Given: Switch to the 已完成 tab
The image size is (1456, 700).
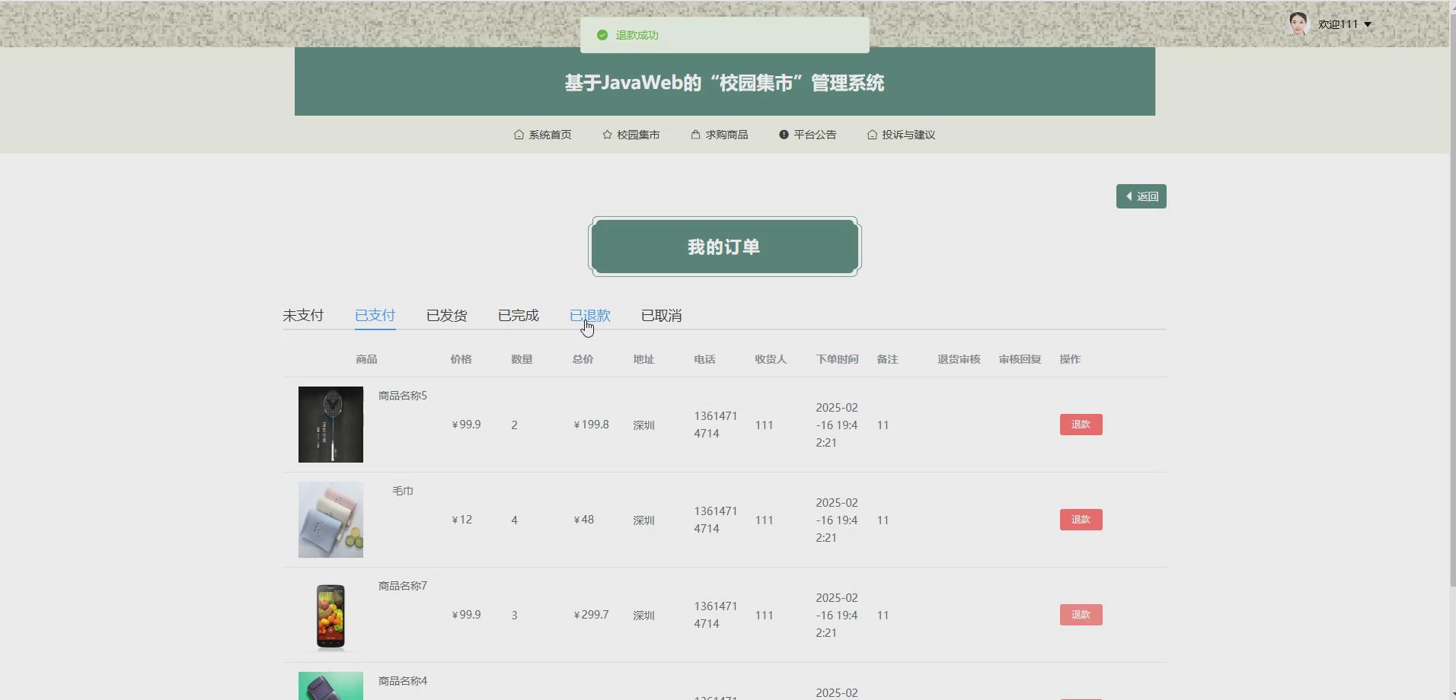Looking at the screenshot, I should [x=518, y=315].
